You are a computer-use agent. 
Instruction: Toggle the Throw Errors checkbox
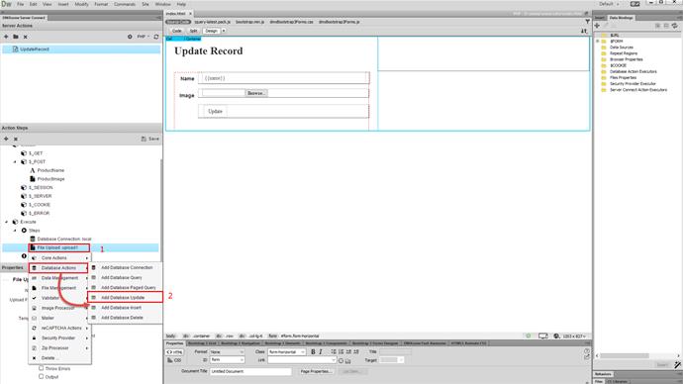(x=41, y=368)
